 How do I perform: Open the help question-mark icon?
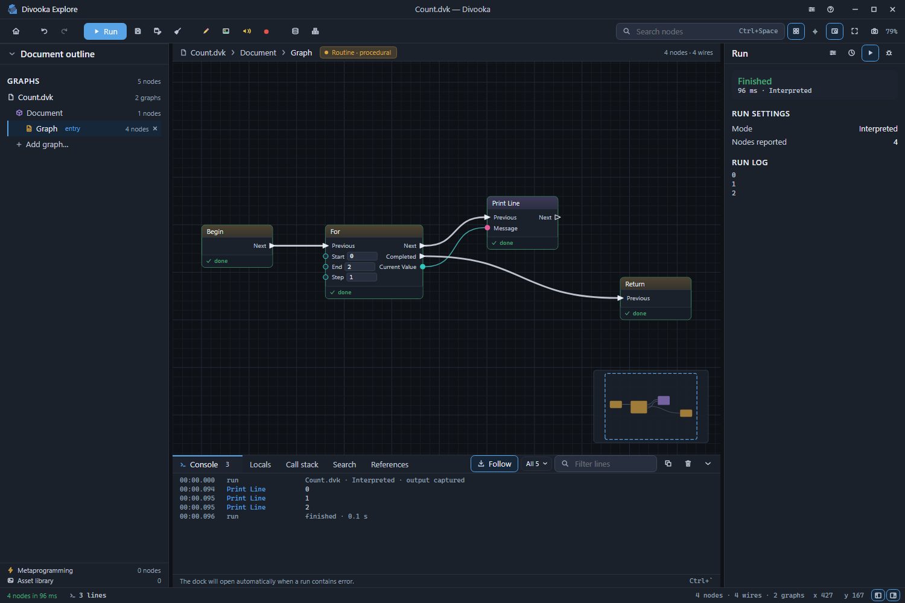[831, 10]
